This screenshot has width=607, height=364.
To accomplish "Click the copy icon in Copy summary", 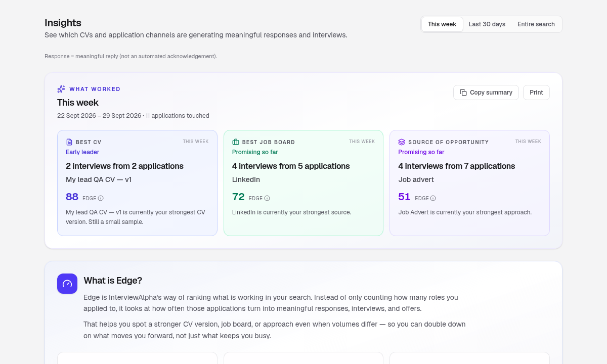I will click(x=463, y=93).
